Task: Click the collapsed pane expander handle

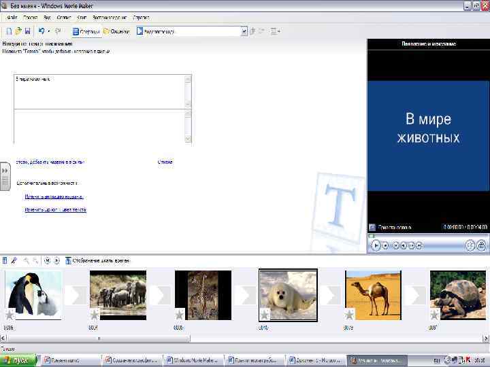Action: tap(5, 176)
